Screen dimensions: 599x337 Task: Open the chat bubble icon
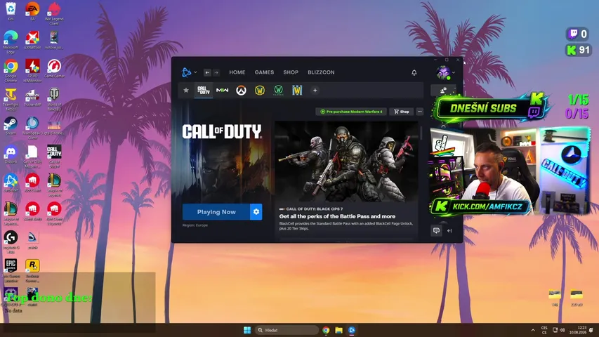436,230
